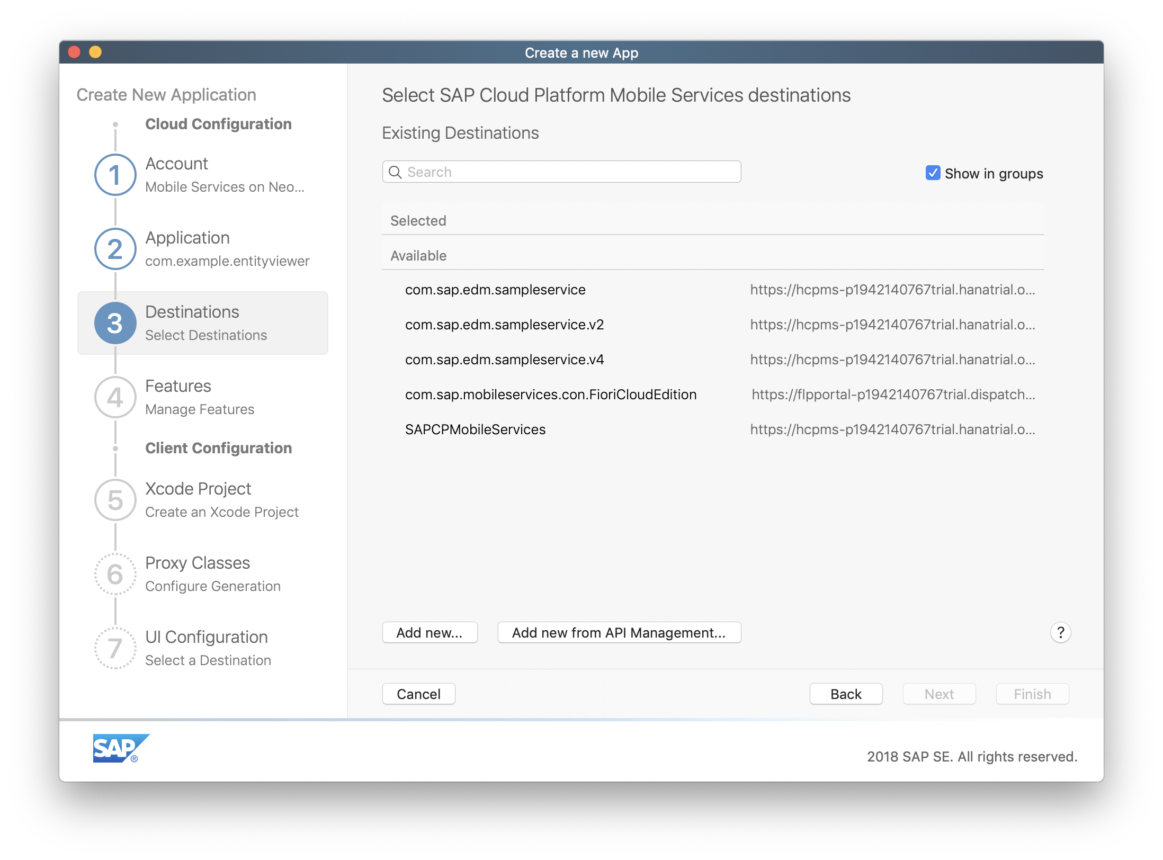Click the Finish button

pos(1032,694)
